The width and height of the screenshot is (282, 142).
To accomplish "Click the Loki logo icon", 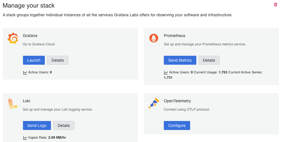I will click(x=13, y=104).
